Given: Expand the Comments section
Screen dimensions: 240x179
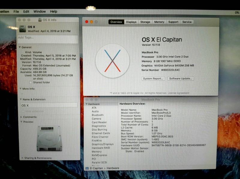Looking at the screenshot, I should (21, 117).
